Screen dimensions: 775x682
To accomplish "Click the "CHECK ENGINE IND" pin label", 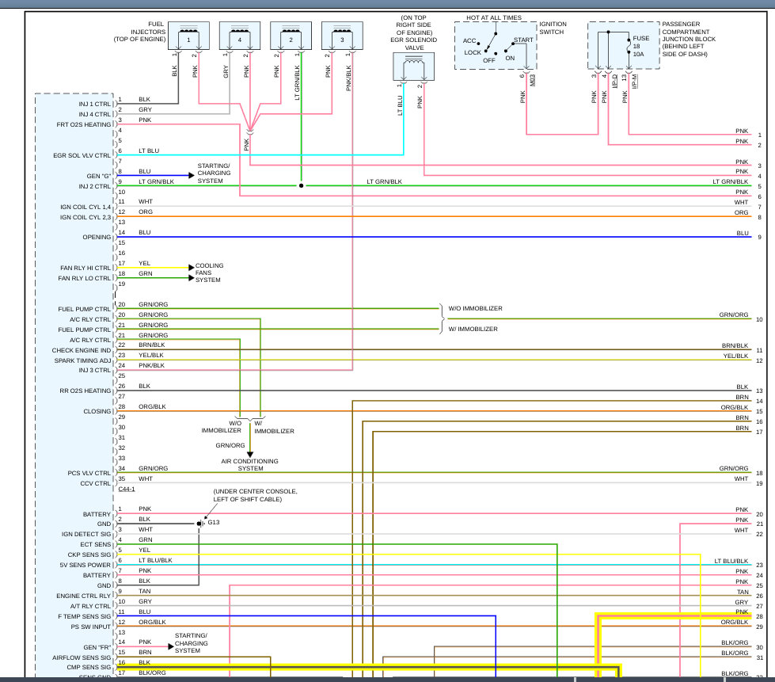I will (x=82, y=351).
